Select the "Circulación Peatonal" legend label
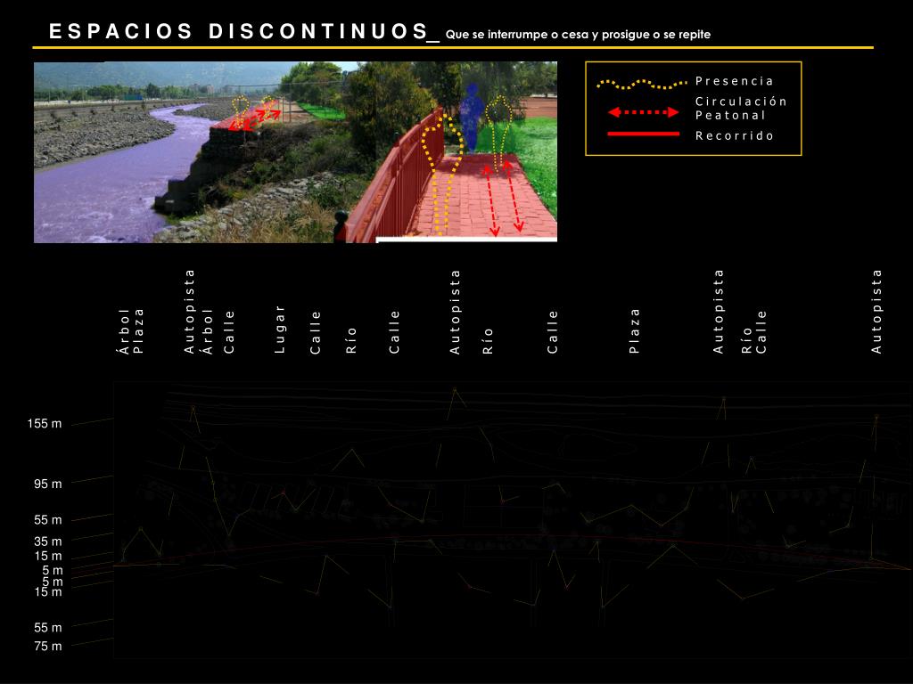The width and height of the screenshot is (913, 684). 741,108
